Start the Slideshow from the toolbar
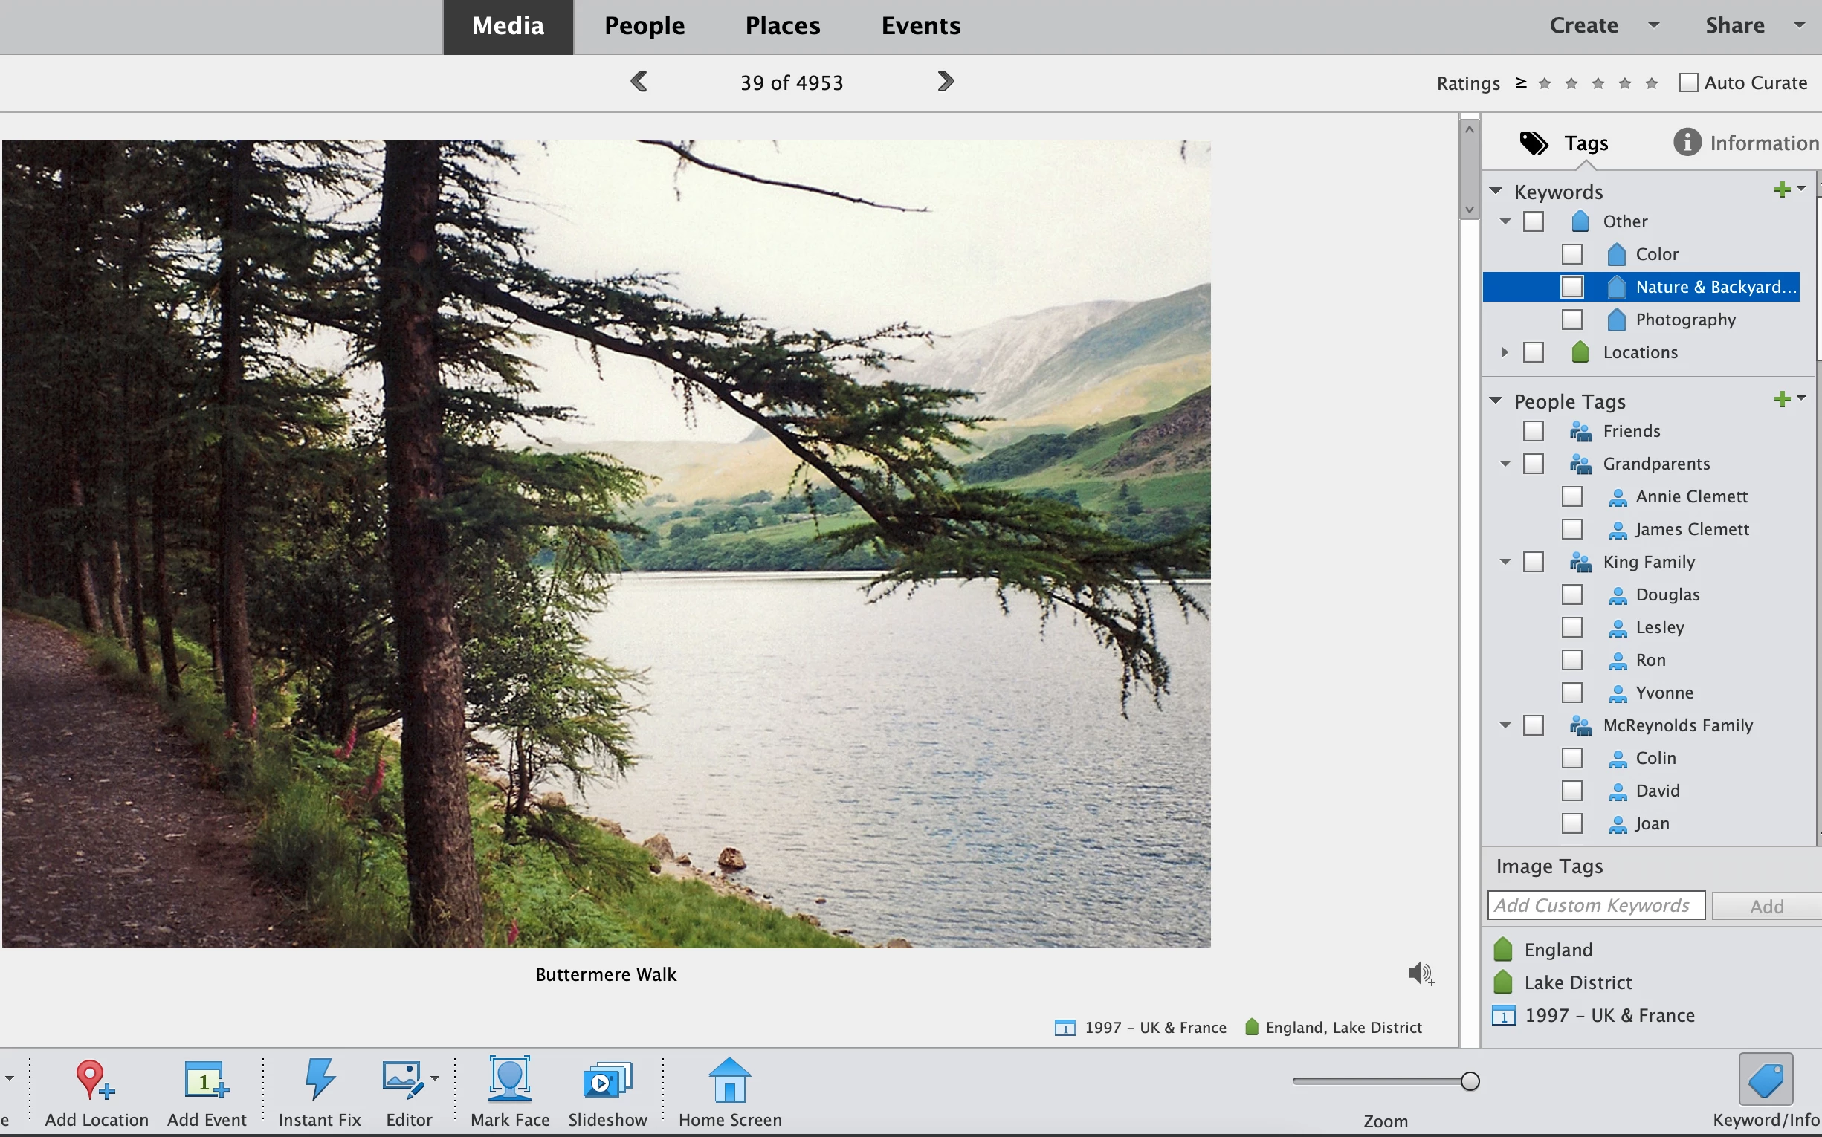The width and height of the screenshot is (1822, 1137). [x=607, y=1080]
